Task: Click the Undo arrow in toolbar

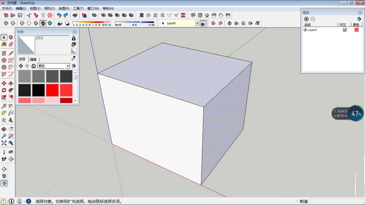Action: pos(59,15)
